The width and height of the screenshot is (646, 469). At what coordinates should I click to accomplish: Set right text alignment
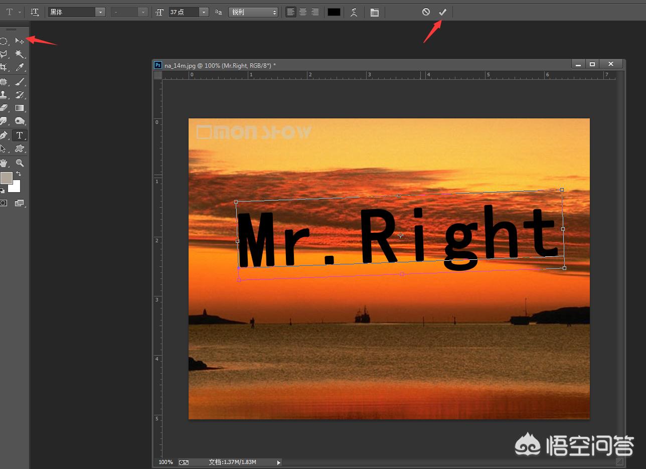tap(315, 12)
